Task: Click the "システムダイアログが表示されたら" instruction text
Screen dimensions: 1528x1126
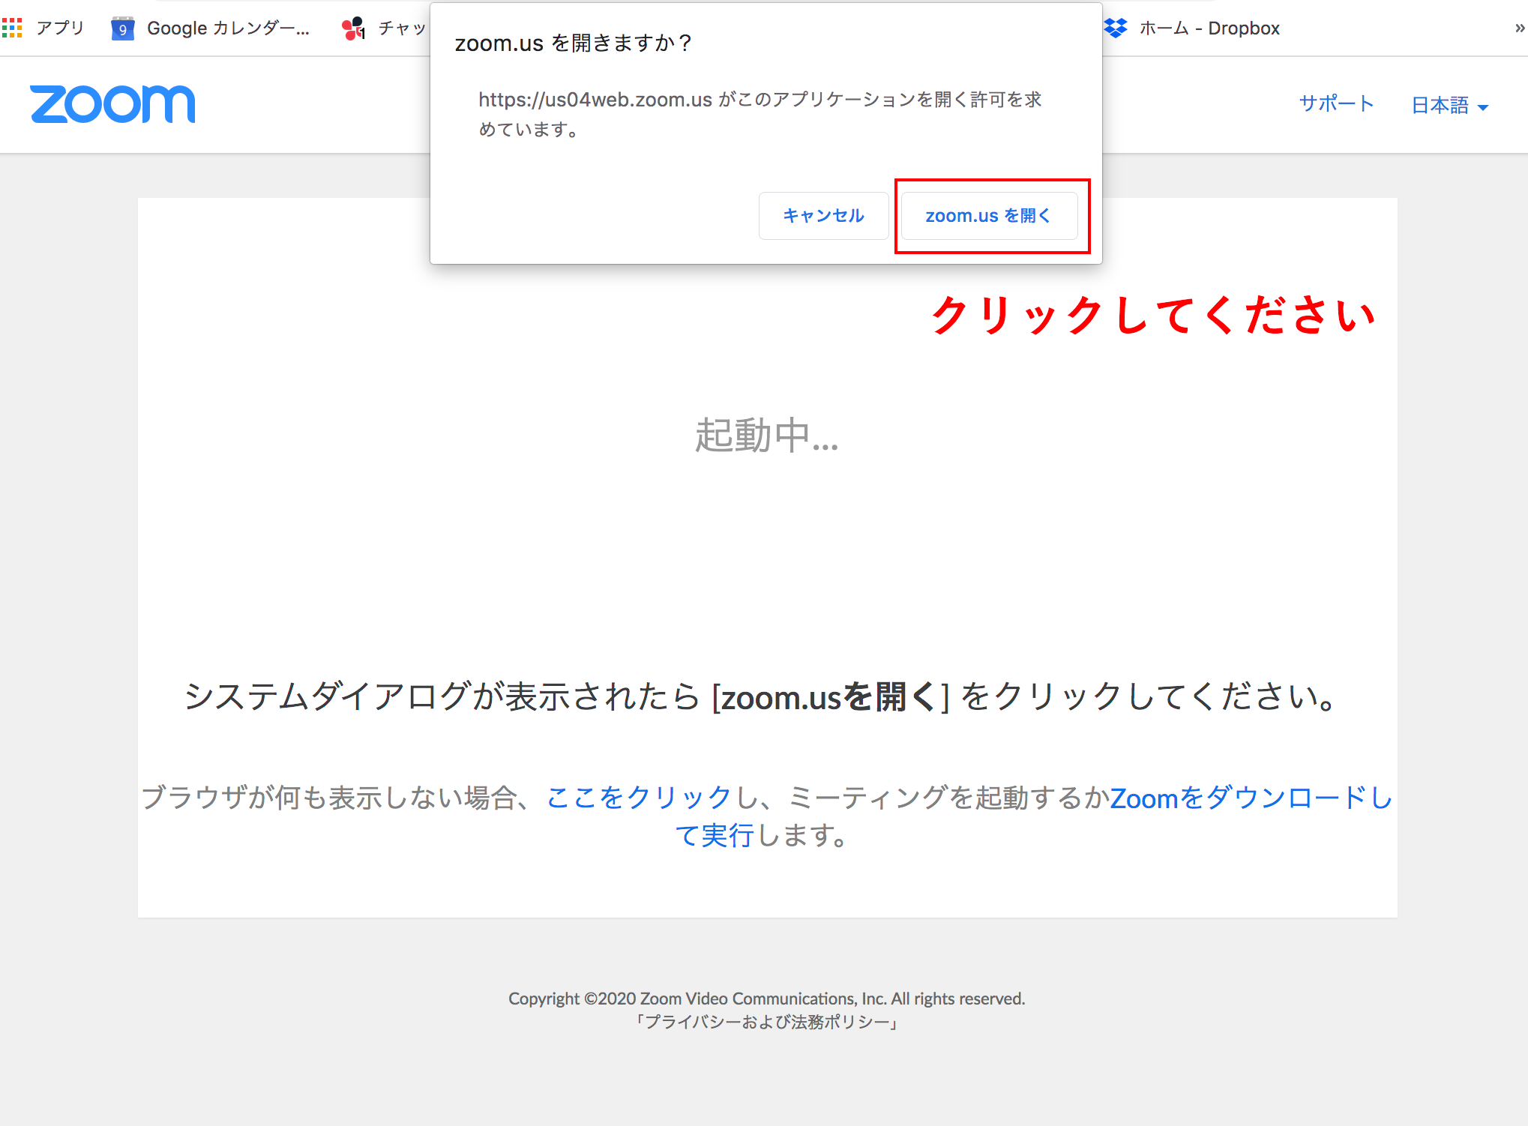Action: click(760, 696)
